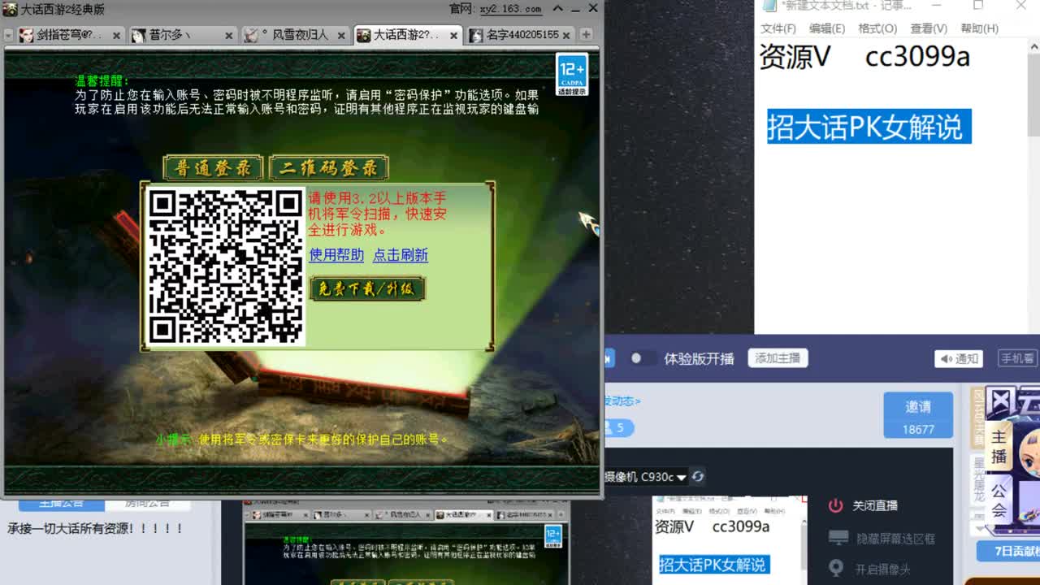Choose 二维码登录 login mode

point(329,168)
